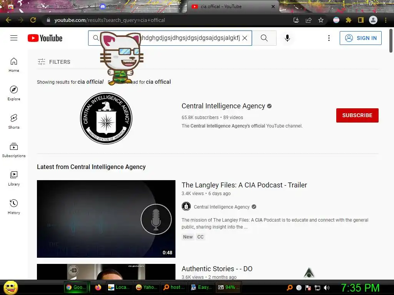
Task: Switch to the Easy... taskbar window
Action: [201, 287]
